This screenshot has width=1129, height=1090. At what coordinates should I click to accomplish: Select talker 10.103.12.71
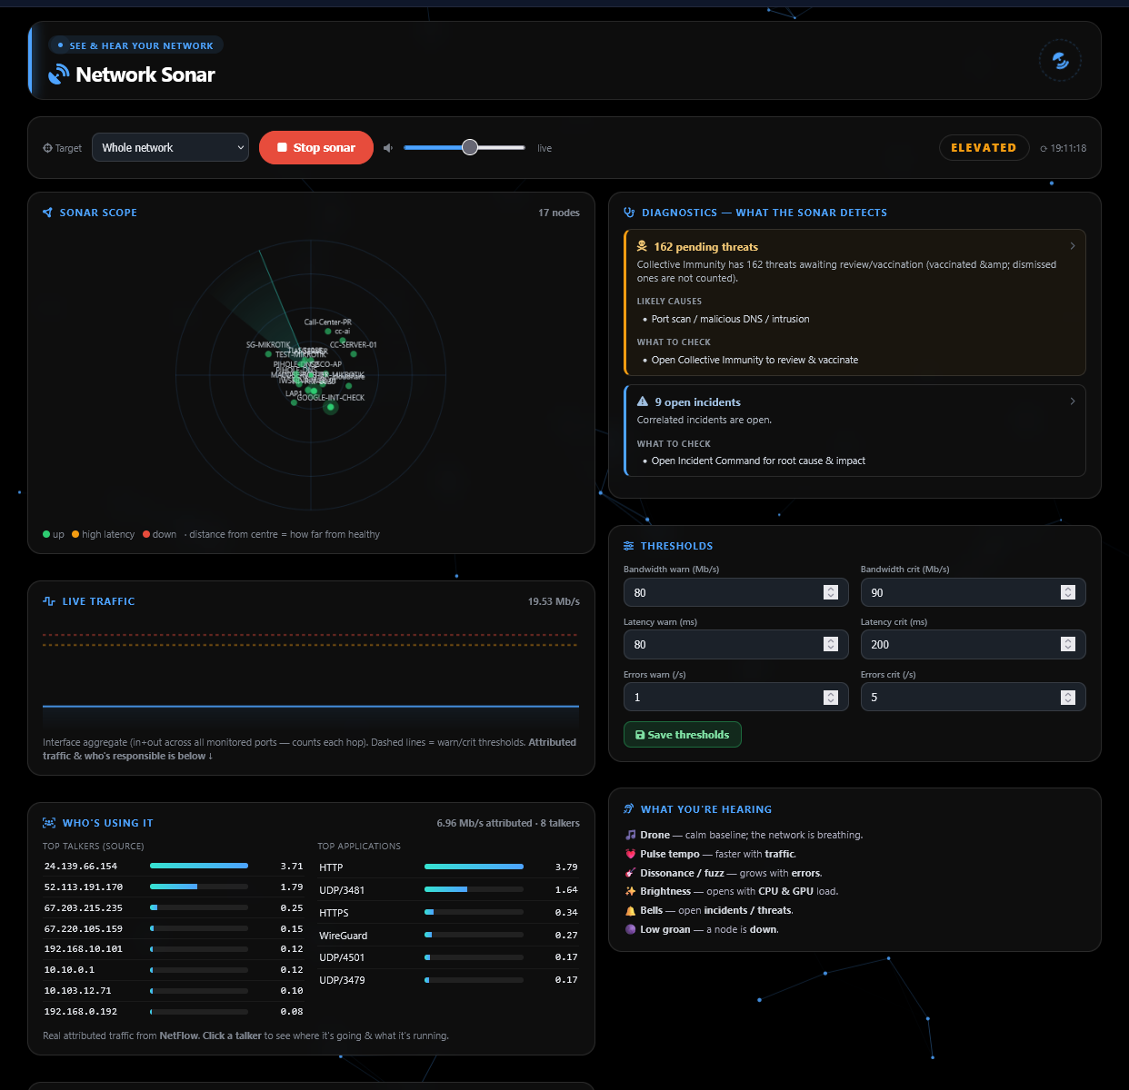(x=174, y=990)
